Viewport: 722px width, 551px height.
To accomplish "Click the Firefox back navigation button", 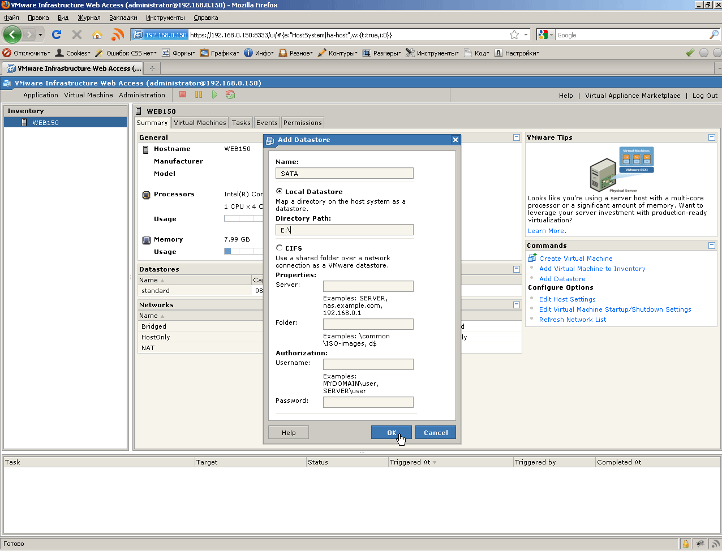I will [12, 35].
